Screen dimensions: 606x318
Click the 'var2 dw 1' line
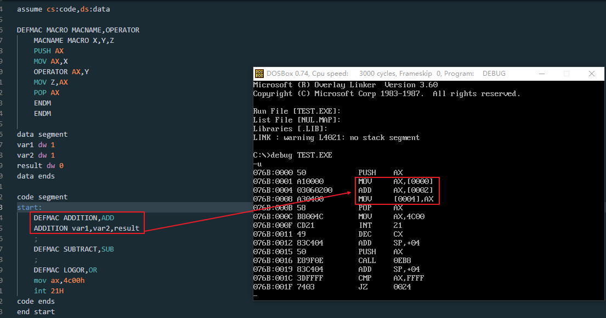[36, 155]
